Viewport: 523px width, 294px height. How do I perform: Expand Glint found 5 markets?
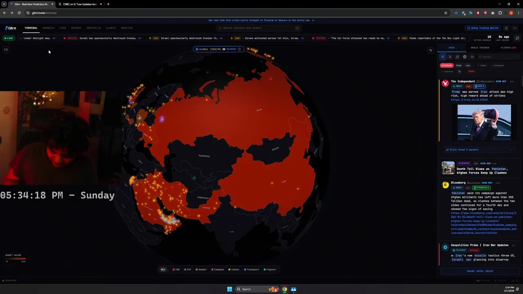[479, 149]
